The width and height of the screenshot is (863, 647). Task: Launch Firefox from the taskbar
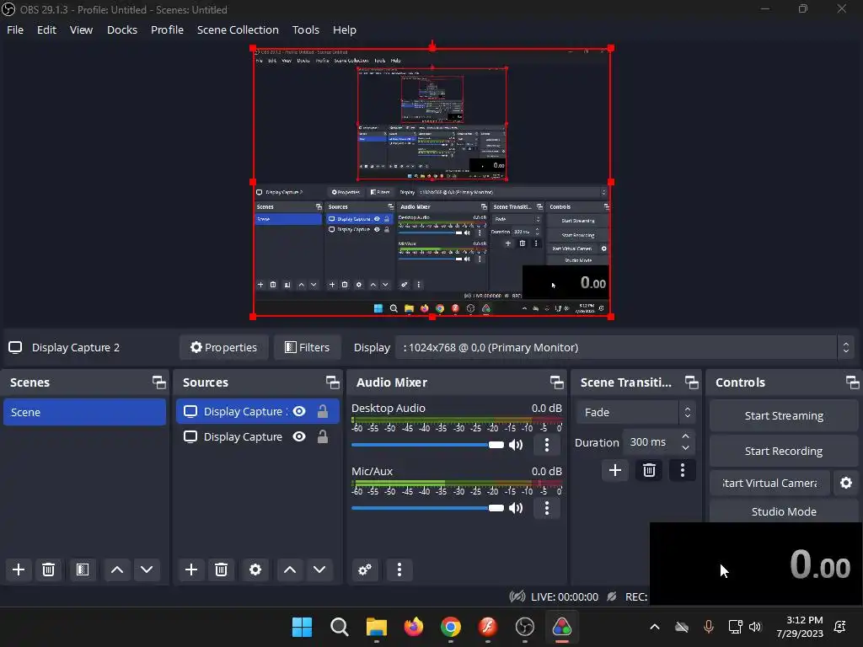tap(413, 627)
